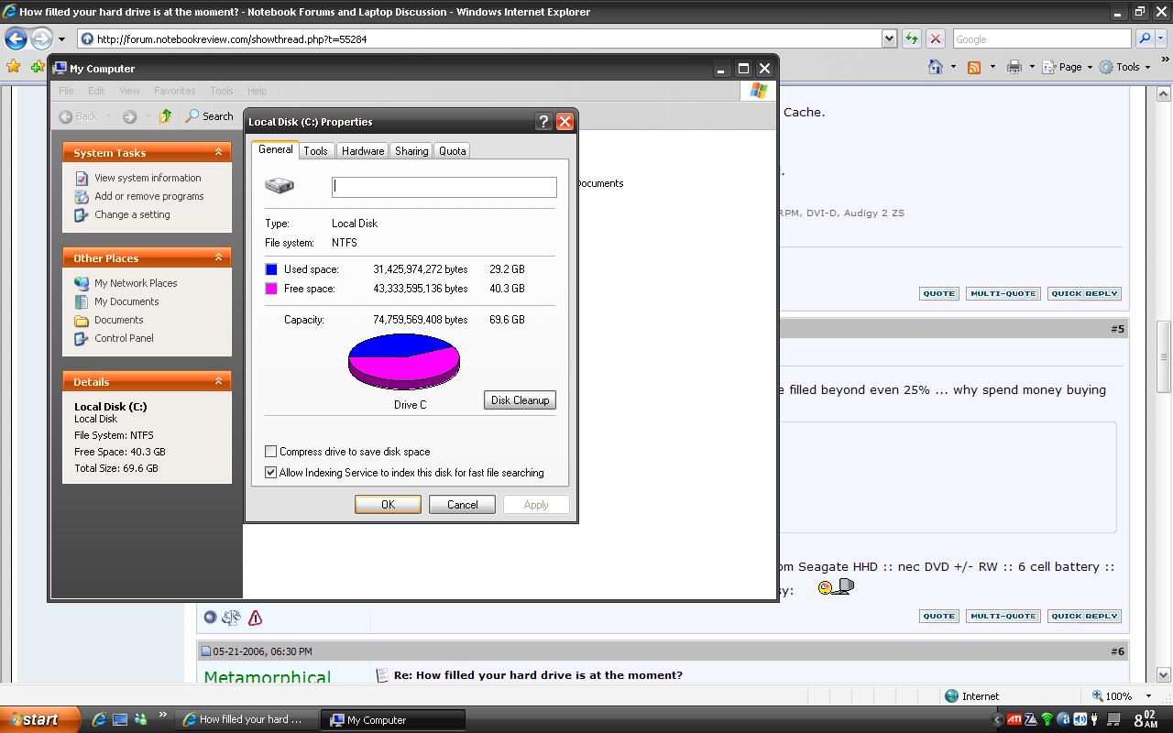Screen dimensions: 1173x733
Task: Open Control Panel from Other Places
Action: tap(124, 338)
